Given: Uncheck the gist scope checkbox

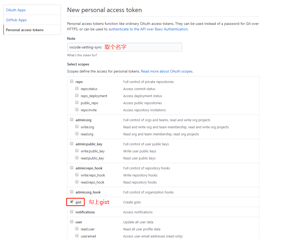Looking at the screenshot, I should [x=72, y=202].
